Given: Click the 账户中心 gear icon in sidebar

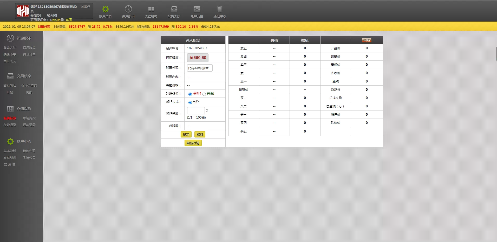Looking at the screenshot, I should pos(10,141).
